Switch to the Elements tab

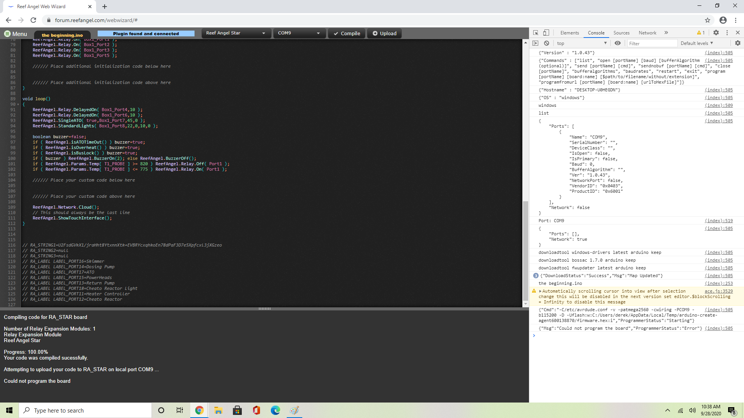570,33
